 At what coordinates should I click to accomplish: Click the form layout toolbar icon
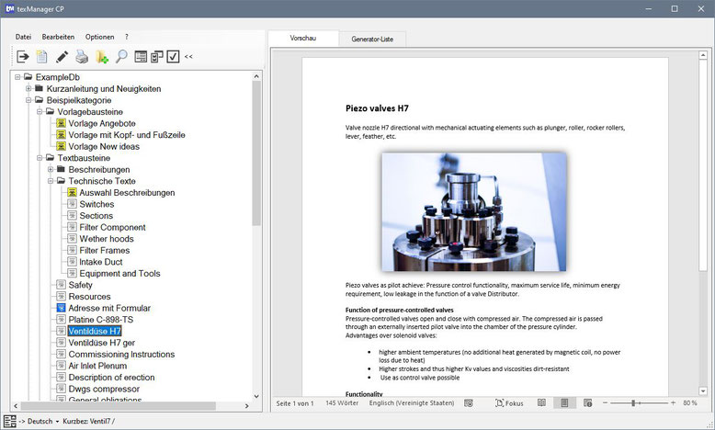tap(141, 57)
